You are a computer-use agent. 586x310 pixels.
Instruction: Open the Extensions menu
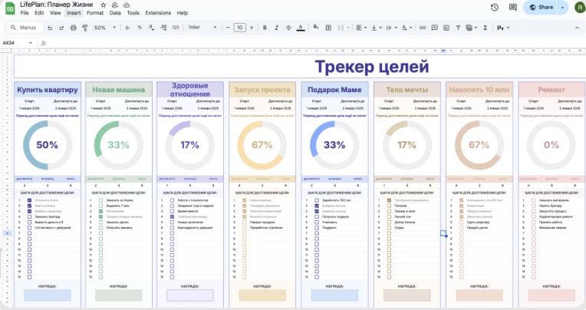pyautogui.click(x=158, y=13)
